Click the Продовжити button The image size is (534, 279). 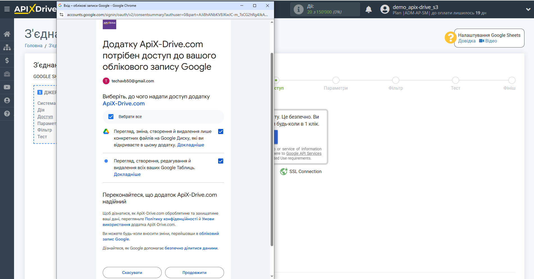pos(195,273)
